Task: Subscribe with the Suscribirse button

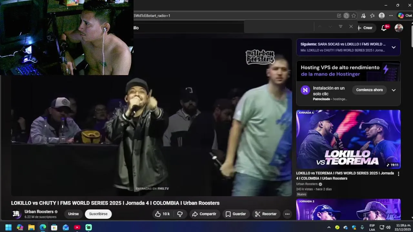Action: (98, 214)
